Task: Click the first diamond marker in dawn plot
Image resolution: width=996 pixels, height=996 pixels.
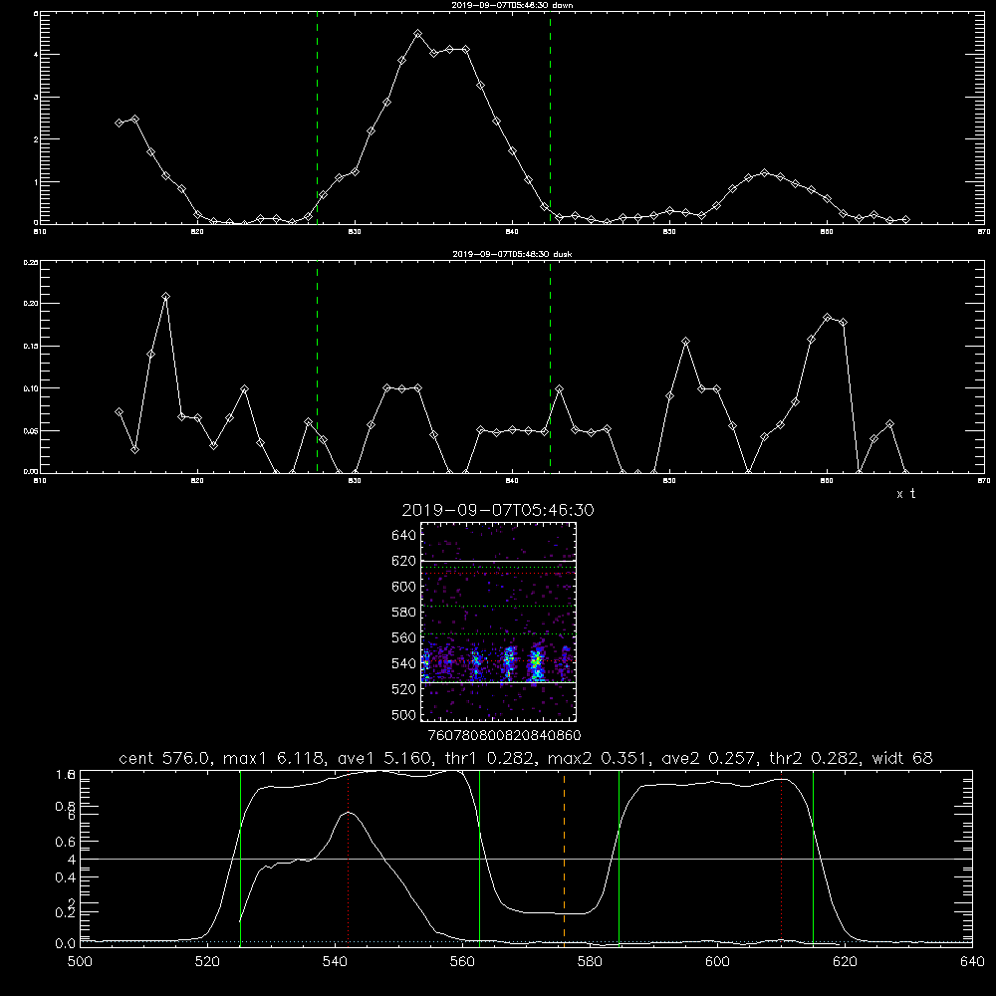Action: click(119, 123)
